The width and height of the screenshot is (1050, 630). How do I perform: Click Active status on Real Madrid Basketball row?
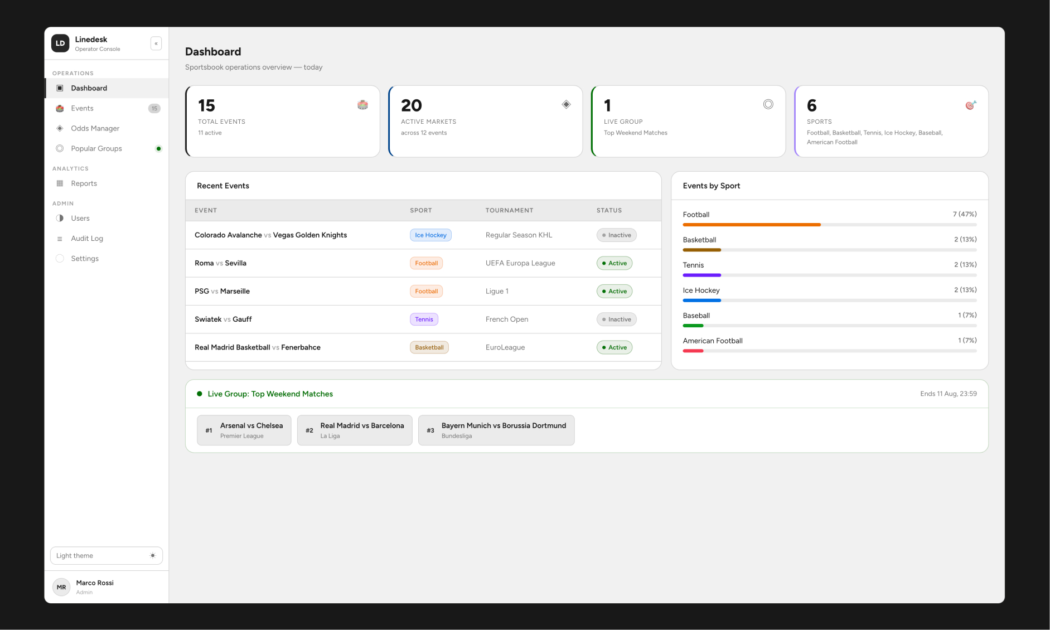pyautogui.click(x=614, y=347)
